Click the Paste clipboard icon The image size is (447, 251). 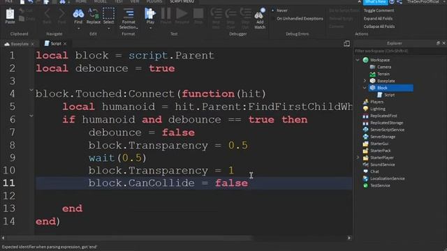pos(10,14)
